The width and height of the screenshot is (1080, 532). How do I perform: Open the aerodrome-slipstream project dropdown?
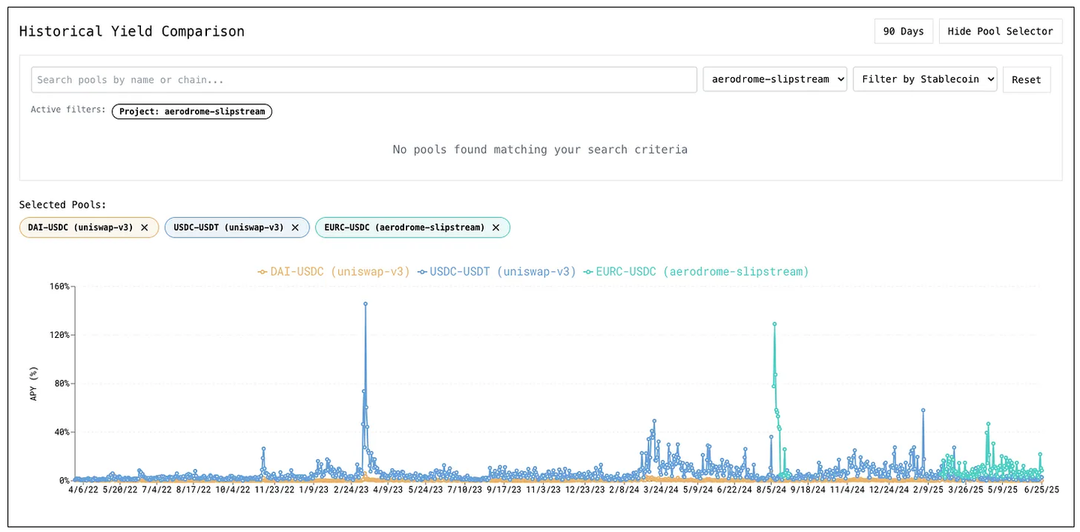pos(775,79)
